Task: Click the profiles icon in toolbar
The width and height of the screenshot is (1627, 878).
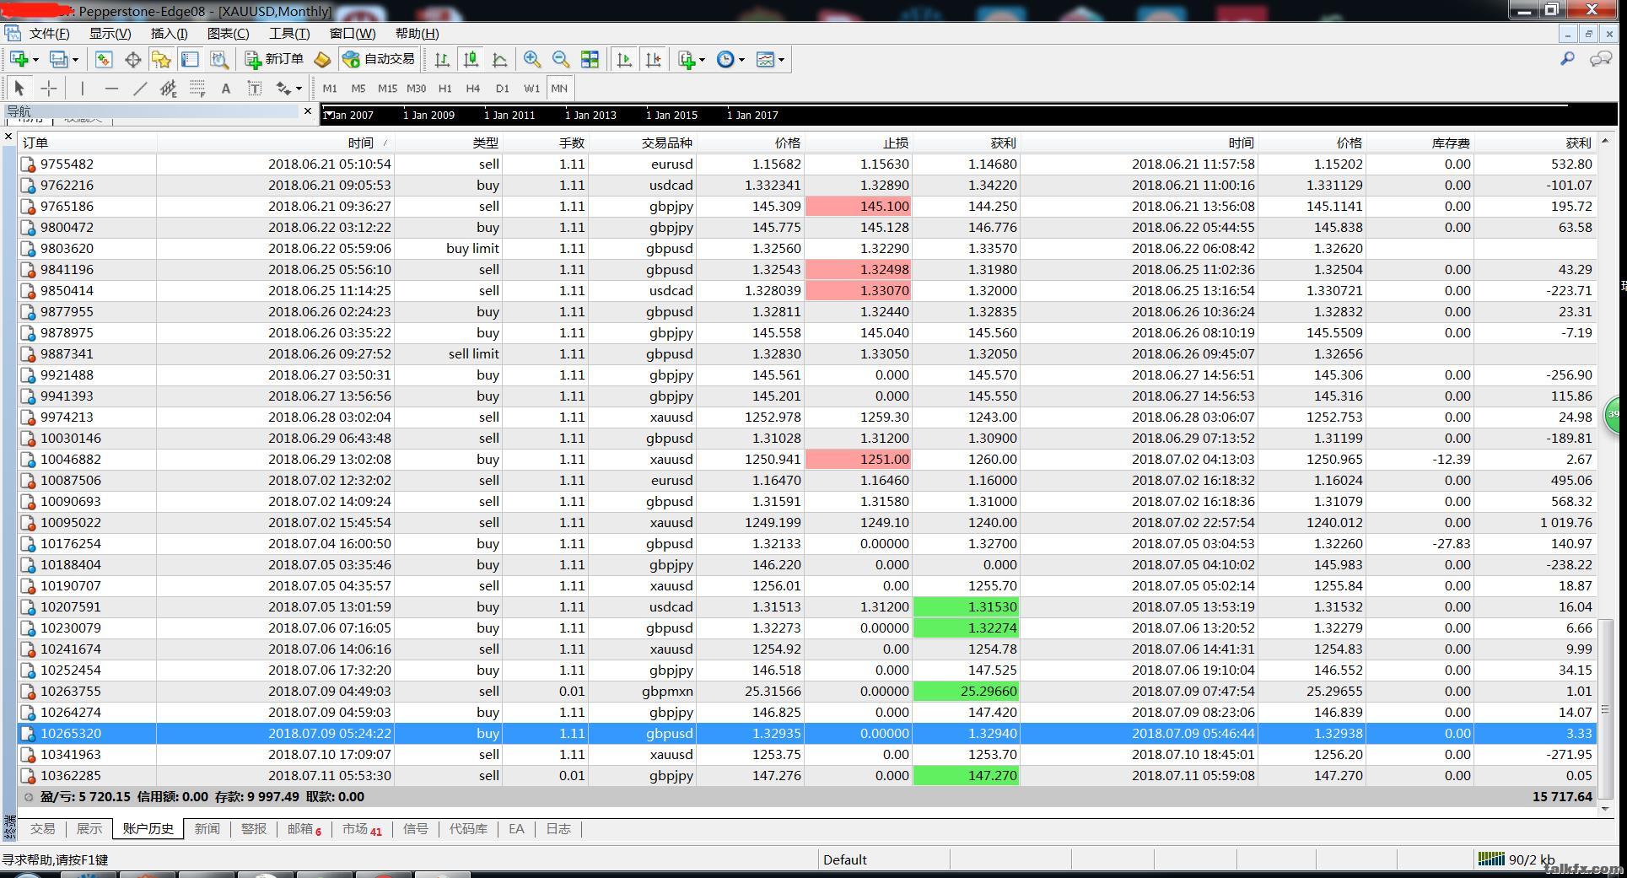Action: tap(58, 59)
